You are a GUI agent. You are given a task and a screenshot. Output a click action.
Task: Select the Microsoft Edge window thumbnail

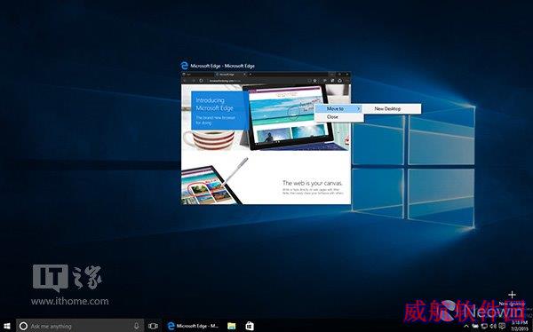pyautogui.click(x=266, y=138)
